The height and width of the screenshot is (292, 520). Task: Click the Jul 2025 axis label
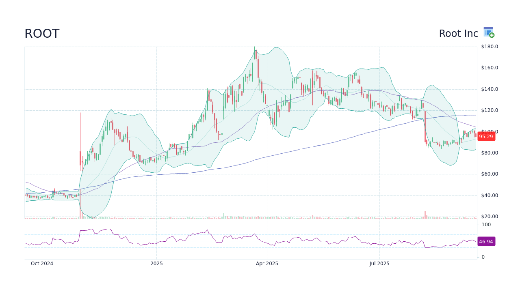[380, 263]
